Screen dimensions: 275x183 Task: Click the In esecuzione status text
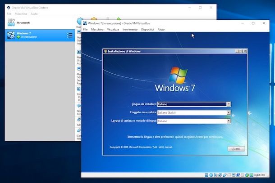29,37
